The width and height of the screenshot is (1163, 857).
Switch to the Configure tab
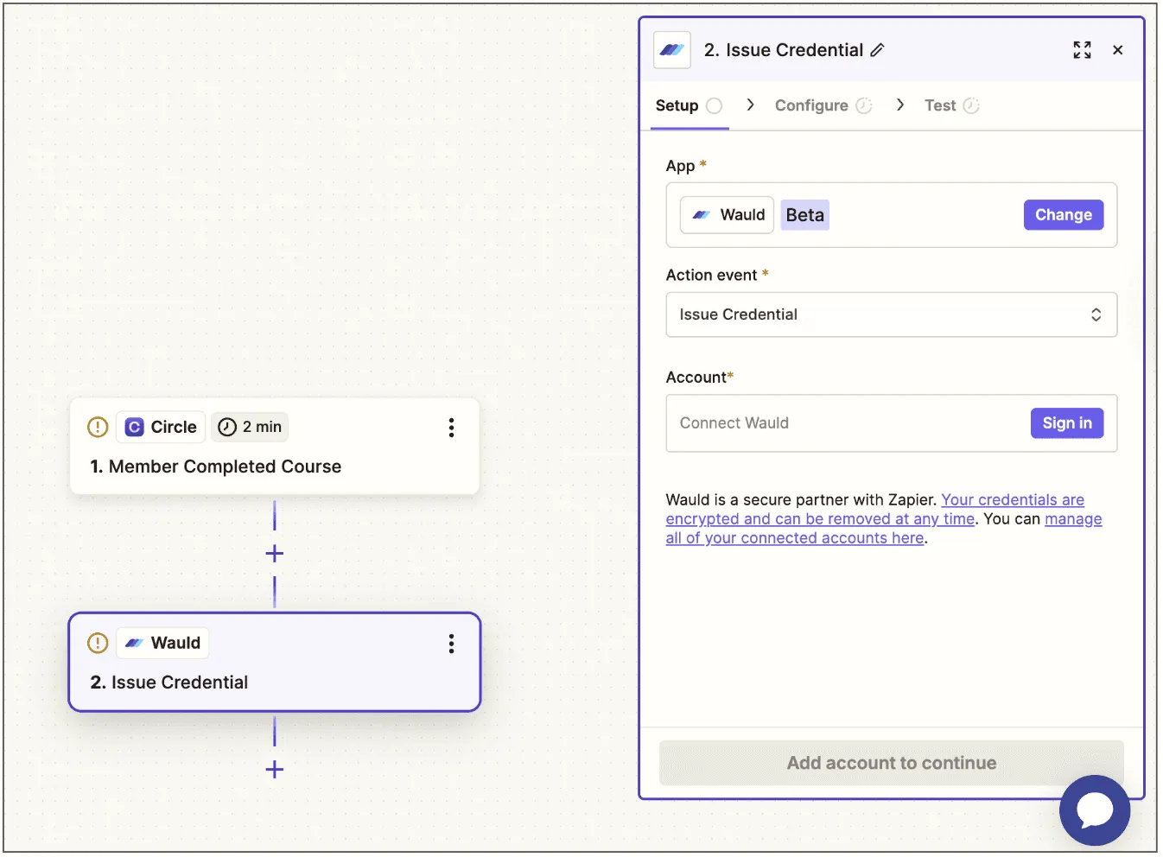pos(823,105)
